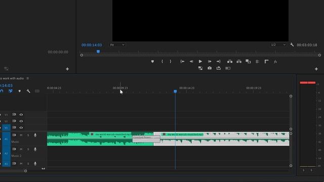Toggle sync lock on track V1

[14, 127]
